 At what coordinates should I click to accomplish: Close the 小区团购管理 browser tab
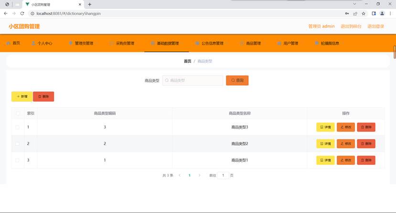tap(80, 4)
